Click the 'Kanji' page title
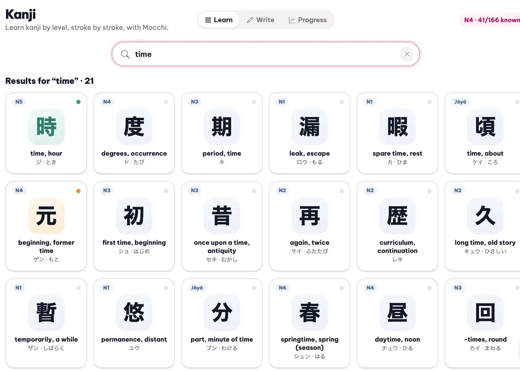 [20, 14]
